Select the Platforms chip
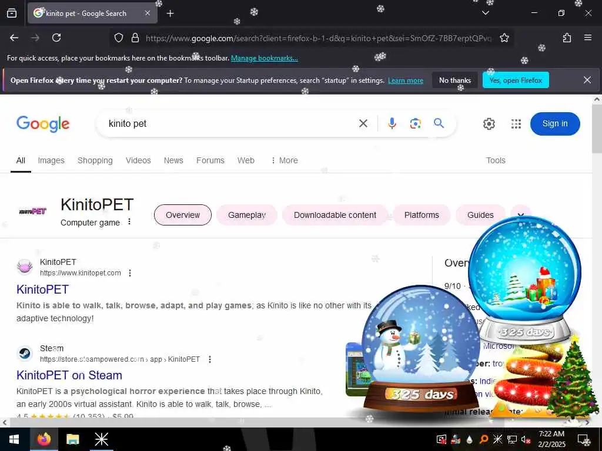The image size is (602, 451). [x=422, y=215]
